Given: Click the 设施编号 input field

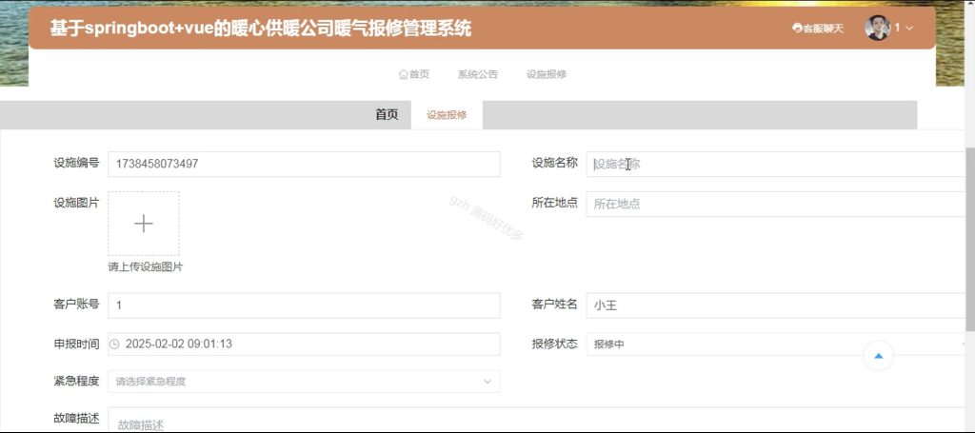Looking at the screenshot, I should click(304, 164).
